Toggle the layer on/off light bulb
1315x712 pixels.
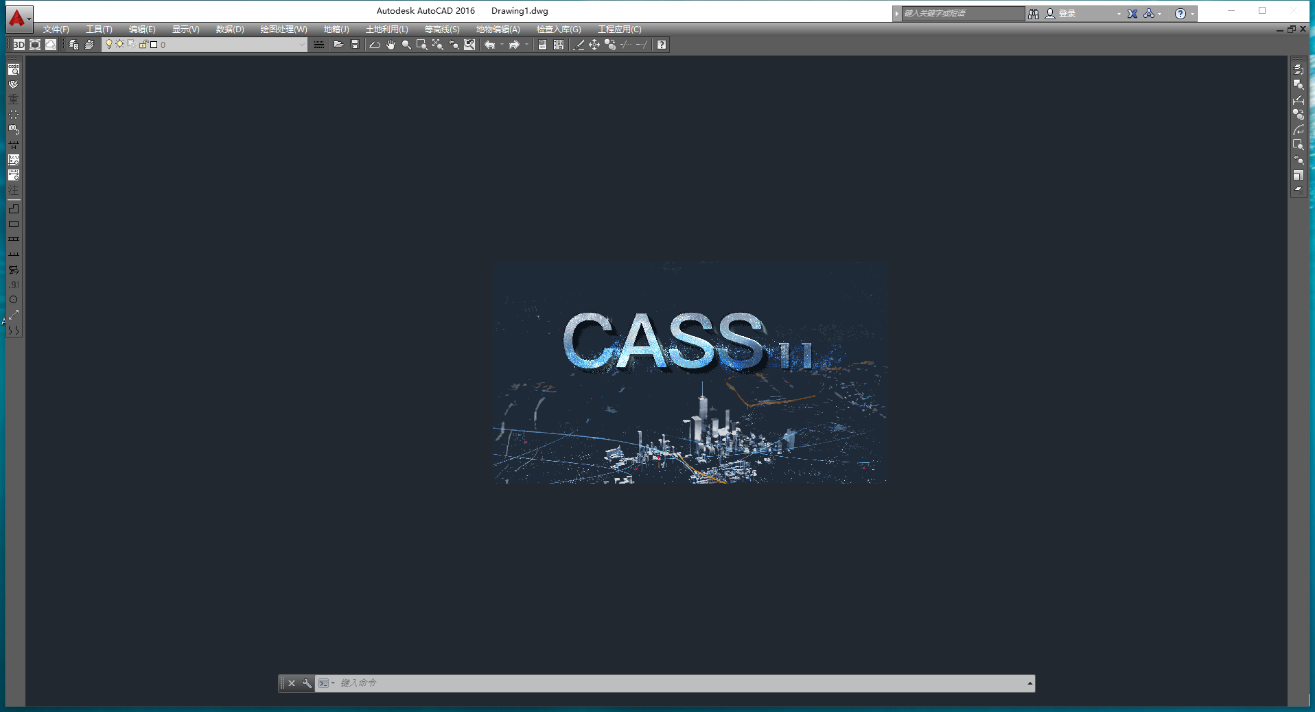pos(108,44)
